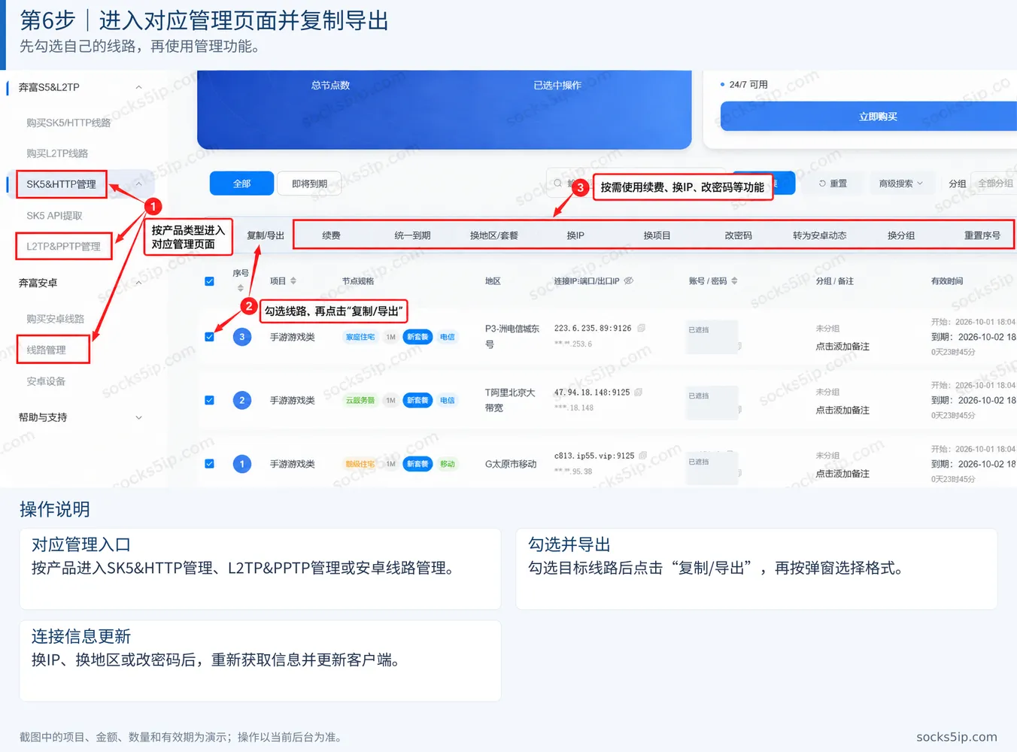Toggle the select-all checkbox in table header
This screenshot has height=752, width=1017.
(x=209, y=281)
